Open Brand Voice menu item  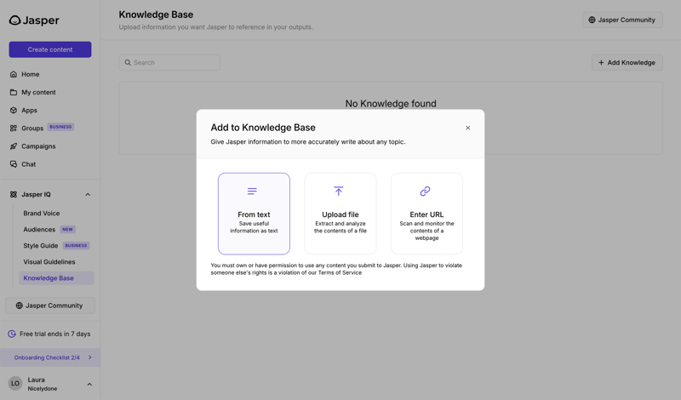point(41,214)
